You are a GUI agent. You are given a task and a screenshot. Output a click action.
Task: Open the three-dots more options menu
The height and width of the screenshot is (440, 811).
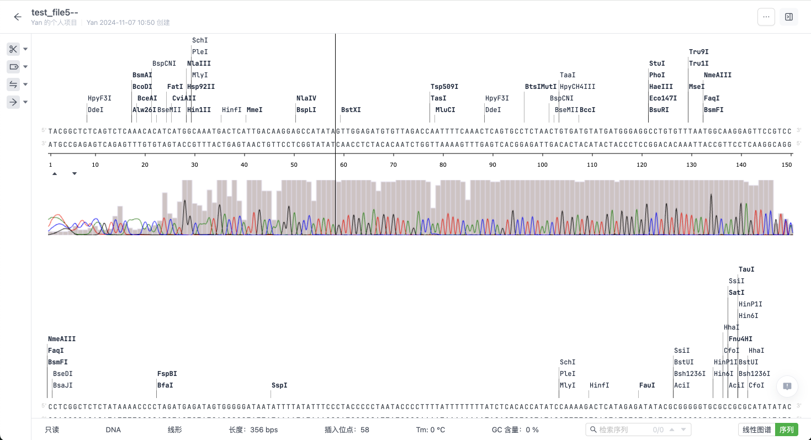pos(766,17)
